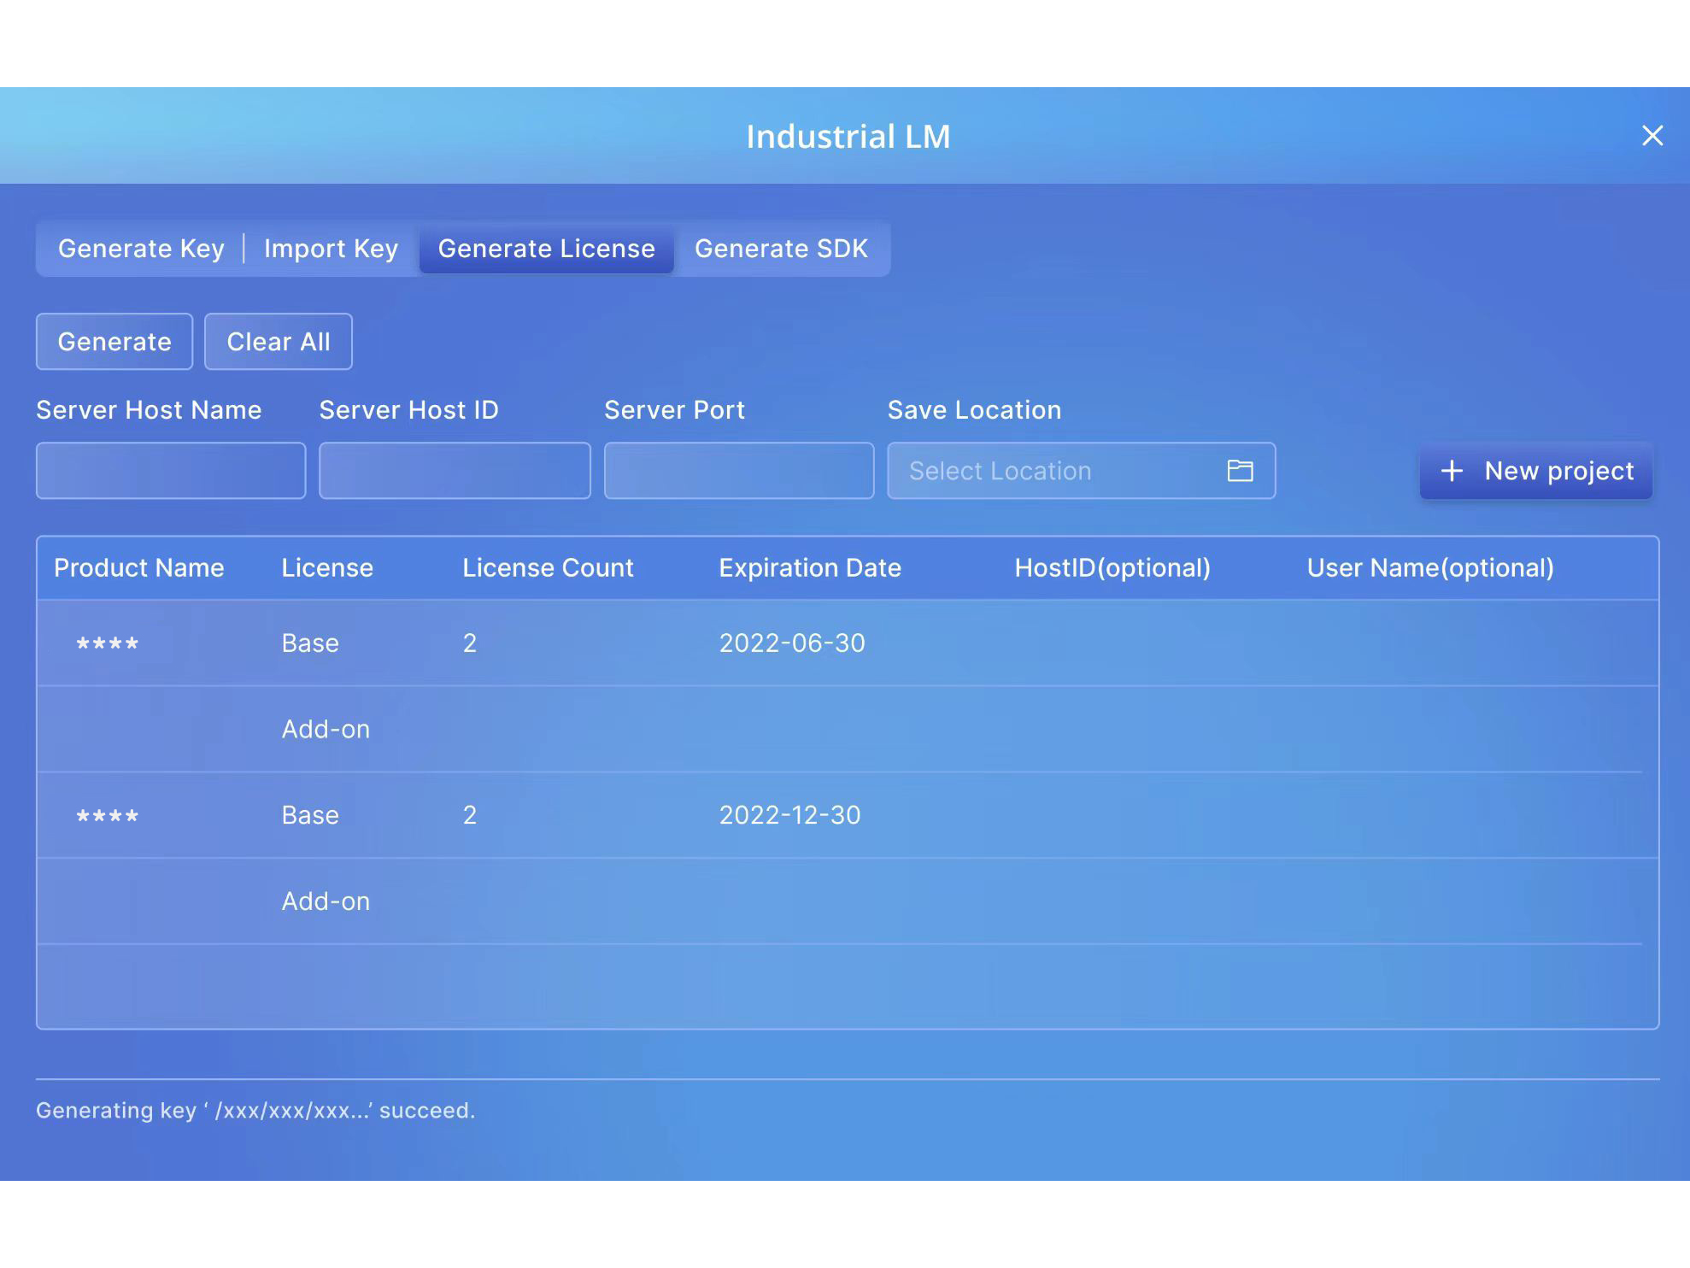Click the License Count column header
Screen dimensions: 1690x1268
click(548, 568)
